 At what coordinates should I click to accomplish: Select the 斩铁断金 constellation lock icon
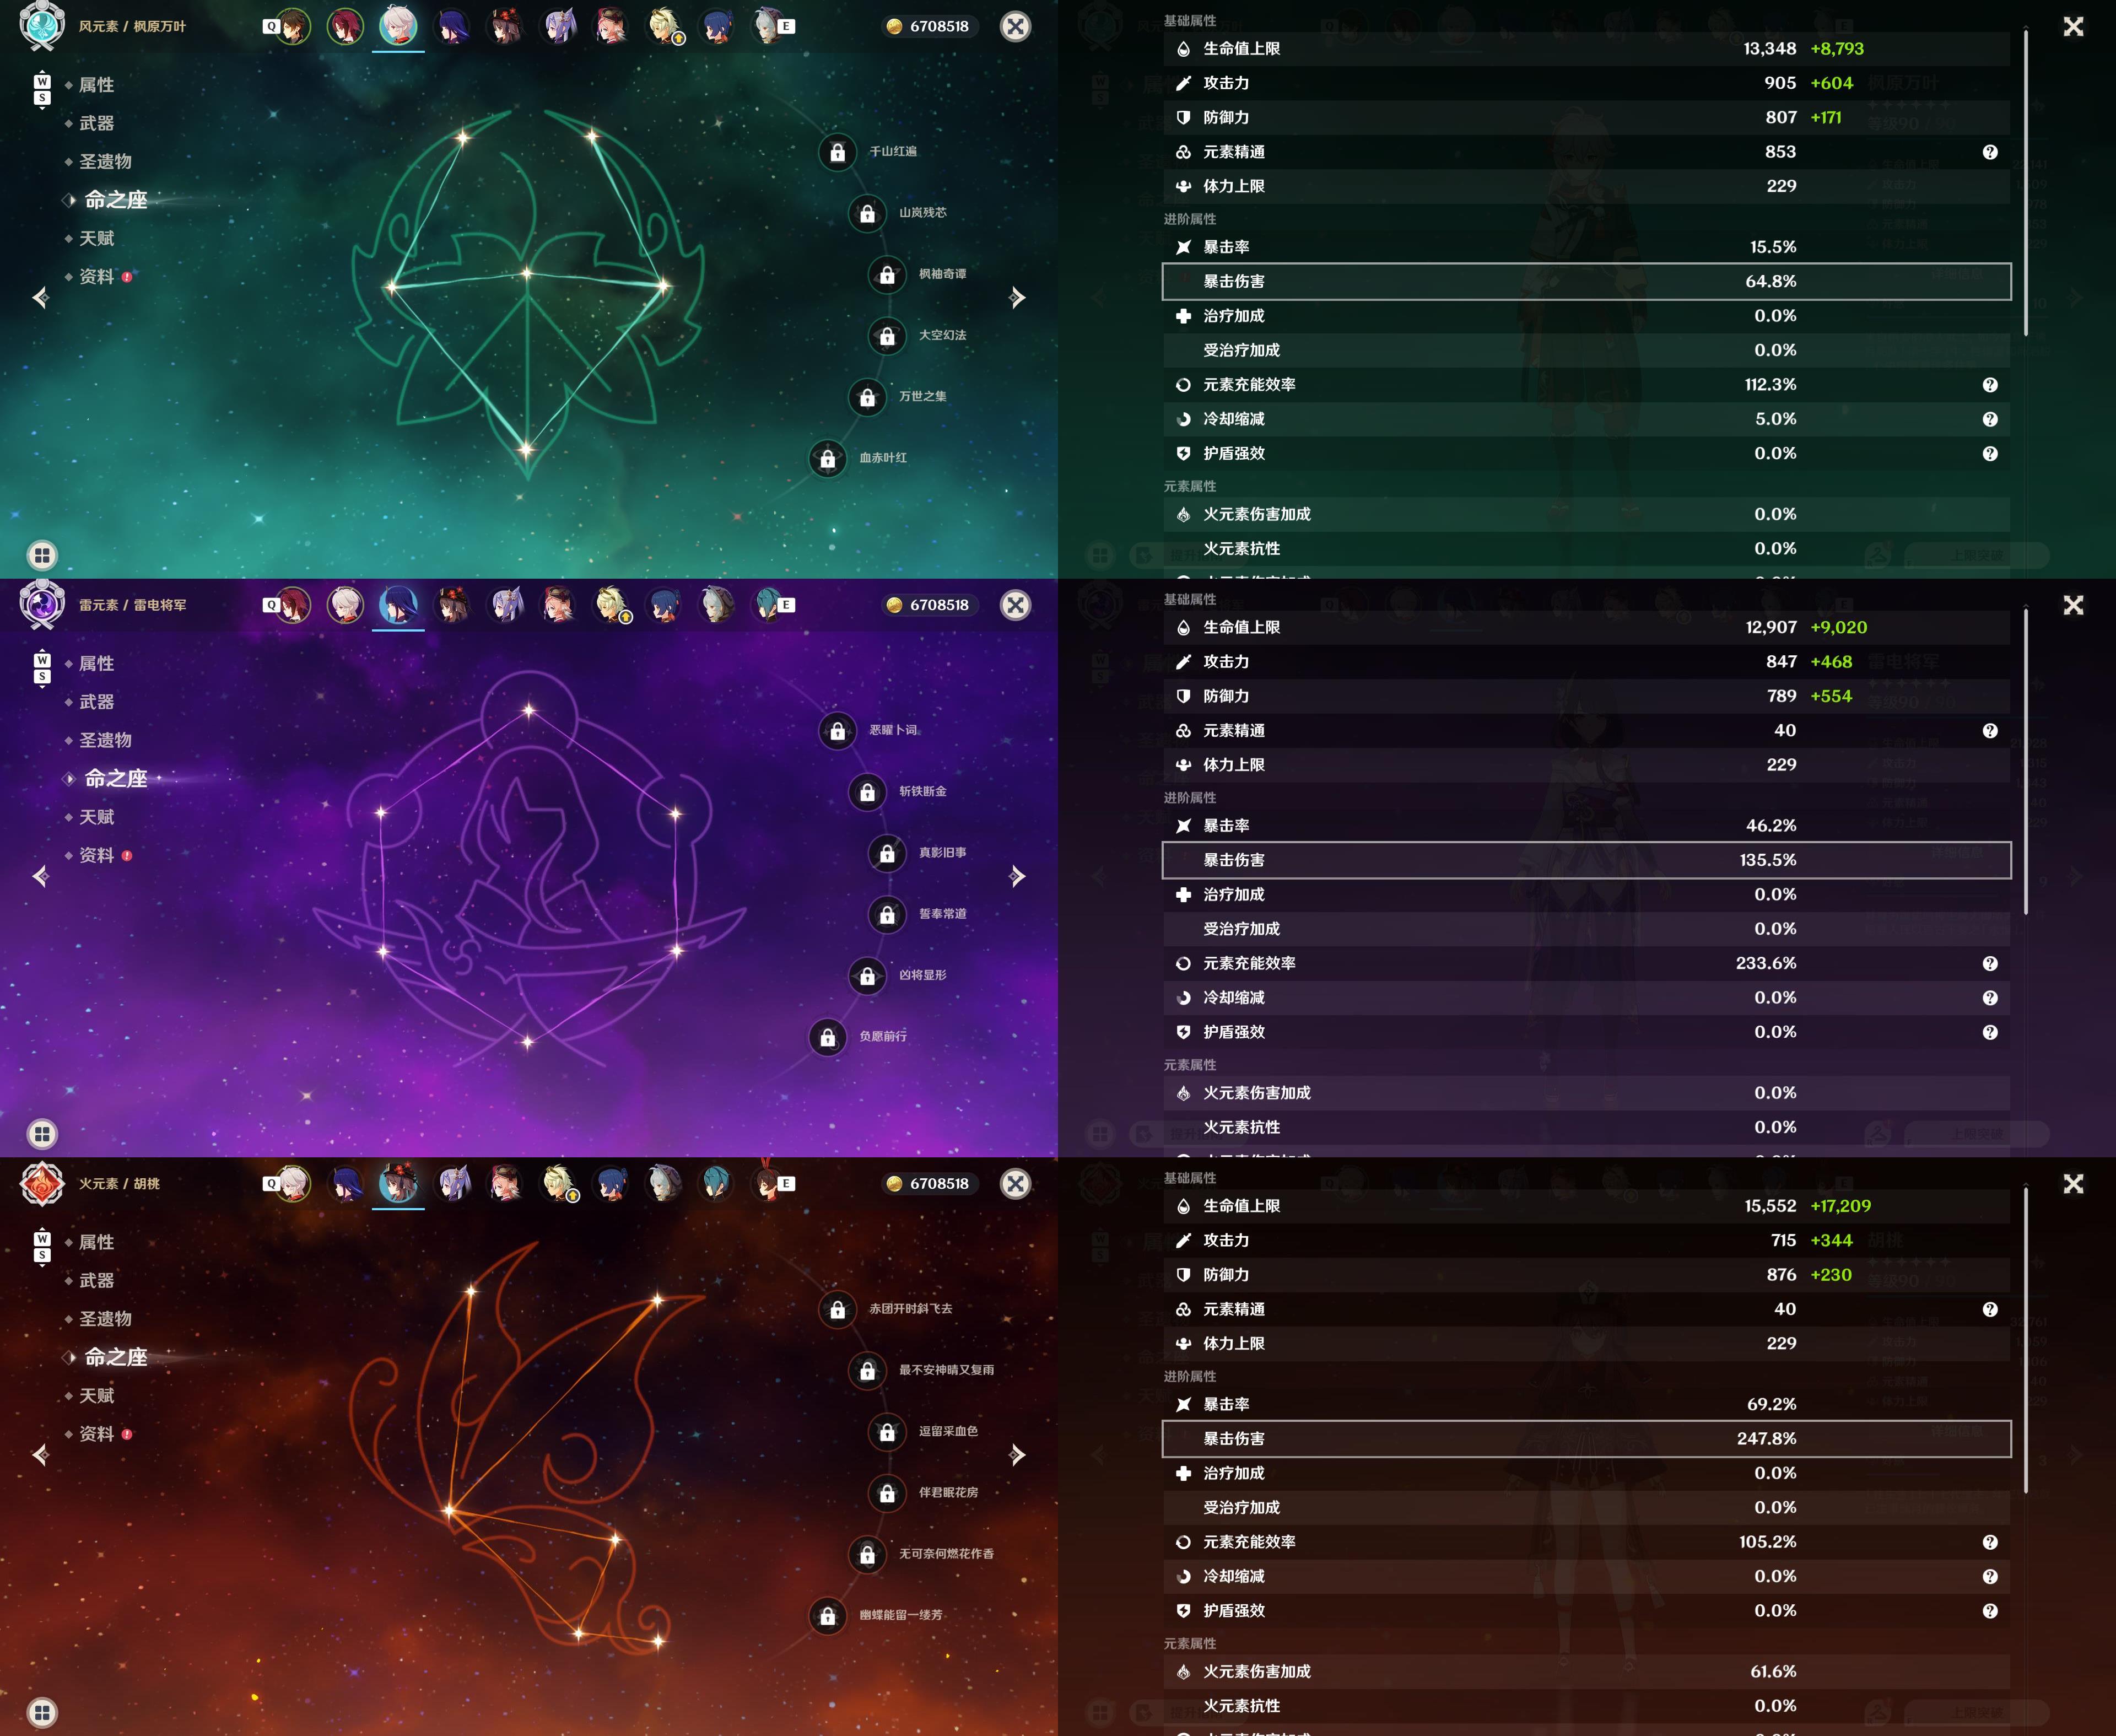(867, 792)
